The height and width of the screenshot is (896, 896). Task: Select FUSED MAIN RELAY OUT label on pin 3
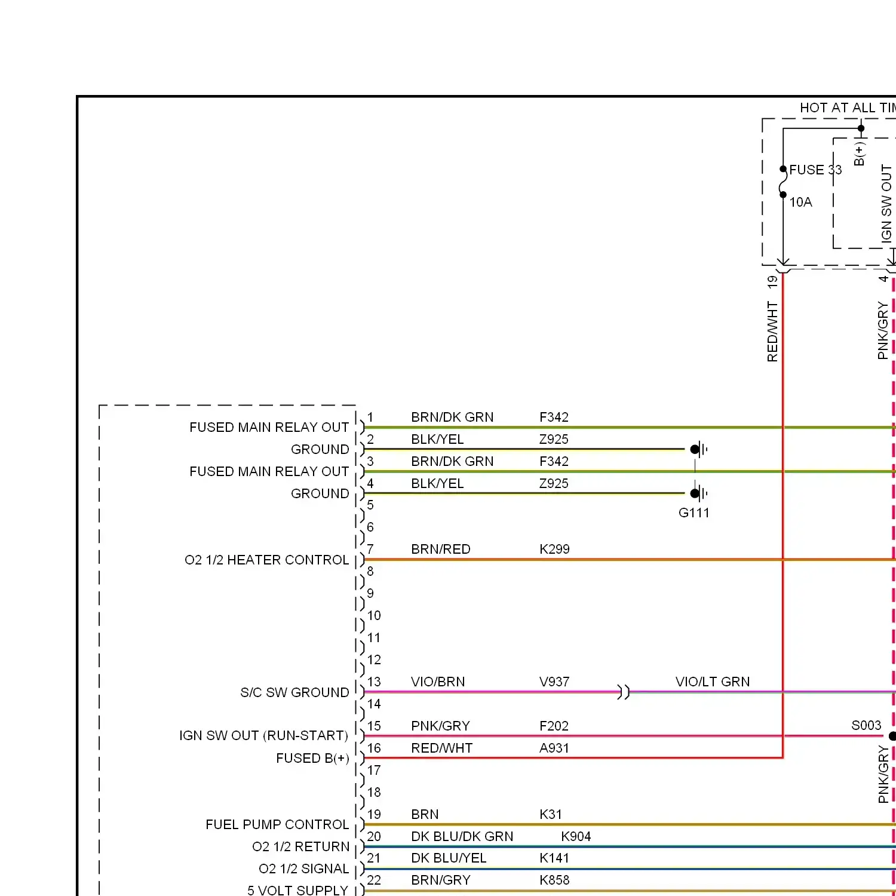(269, 471)
